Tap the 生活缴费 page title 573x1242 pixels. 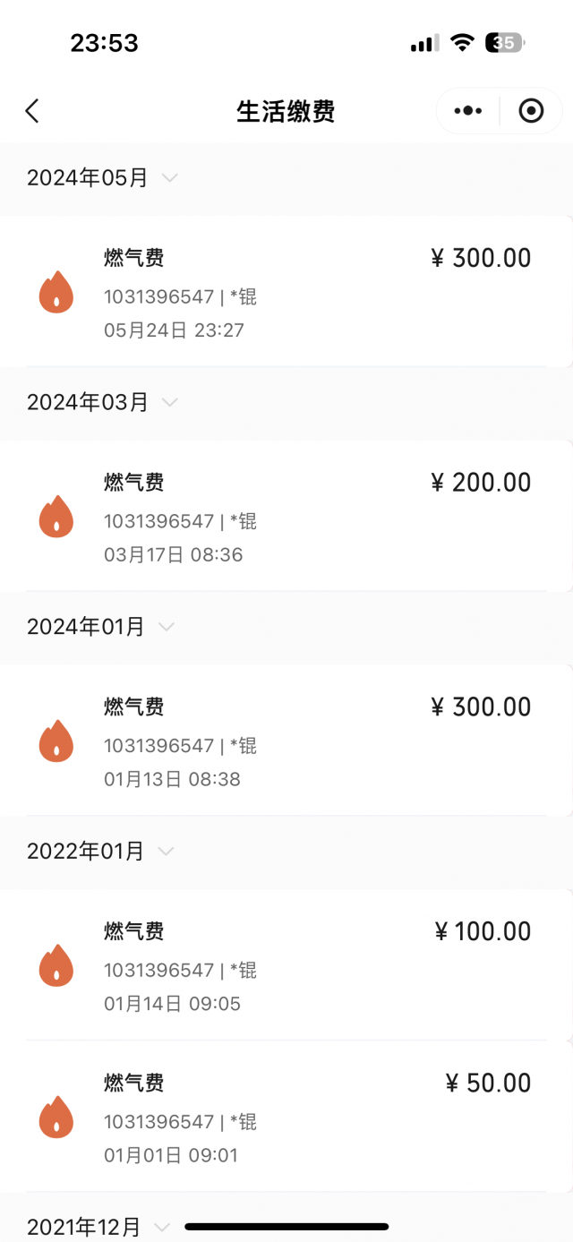286,112
